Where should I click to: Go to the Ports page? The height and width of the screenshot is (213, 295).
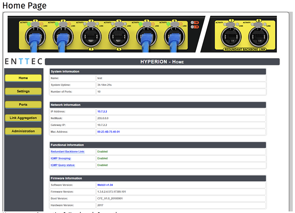click(23, 105)
